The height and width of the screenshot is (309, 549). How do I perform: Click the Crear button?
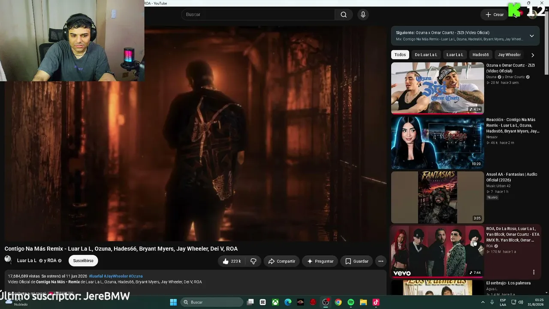click(495, 15)
